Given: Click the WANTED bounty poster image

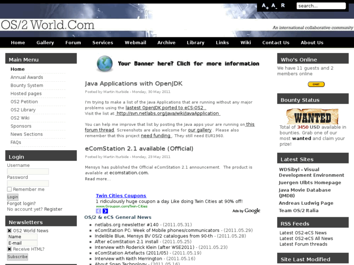Looking at the screenshot, I should click(313, 116).
